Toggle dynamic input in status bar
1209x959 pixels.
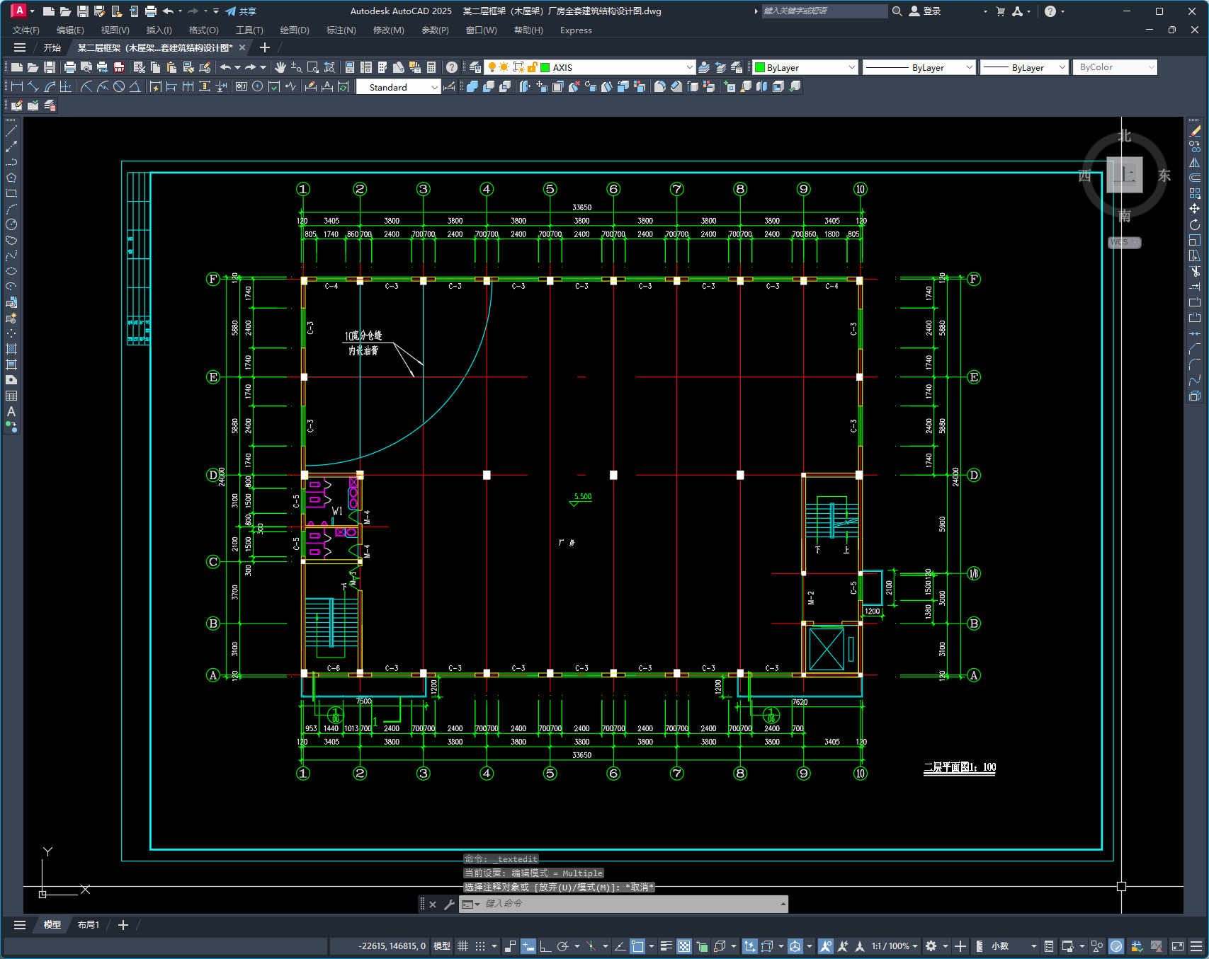[x=528, y=946]
